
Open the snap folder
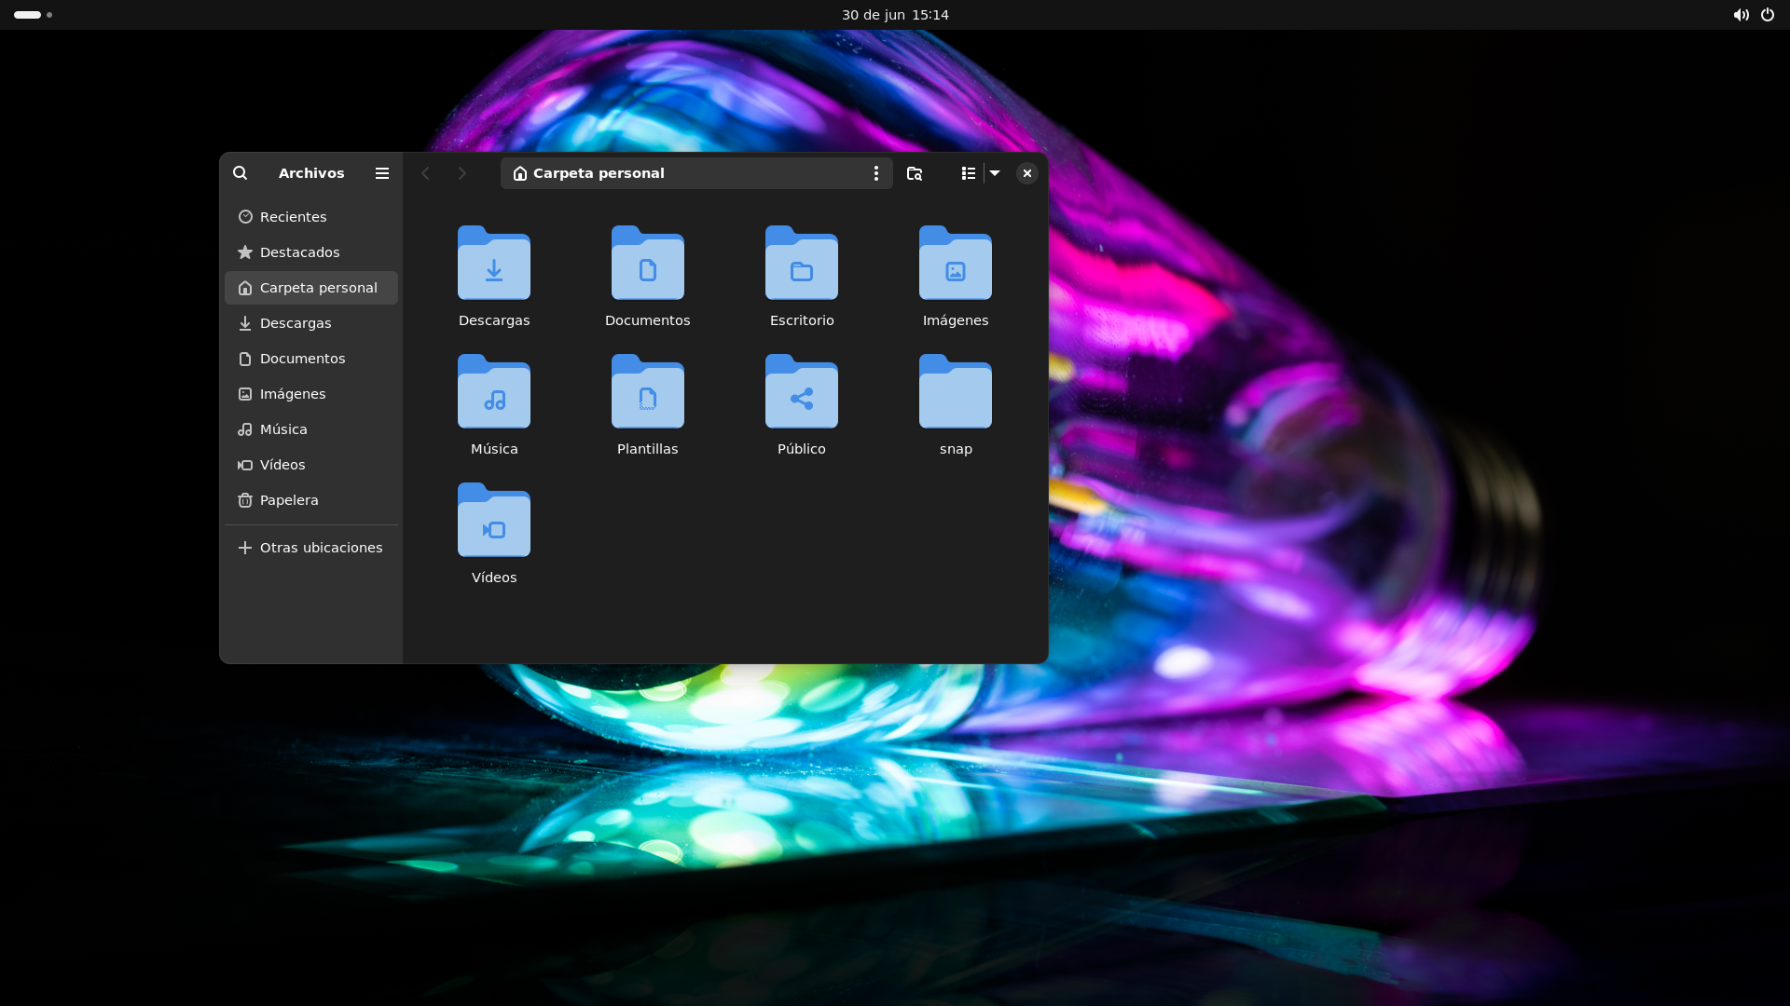(956, 392)
